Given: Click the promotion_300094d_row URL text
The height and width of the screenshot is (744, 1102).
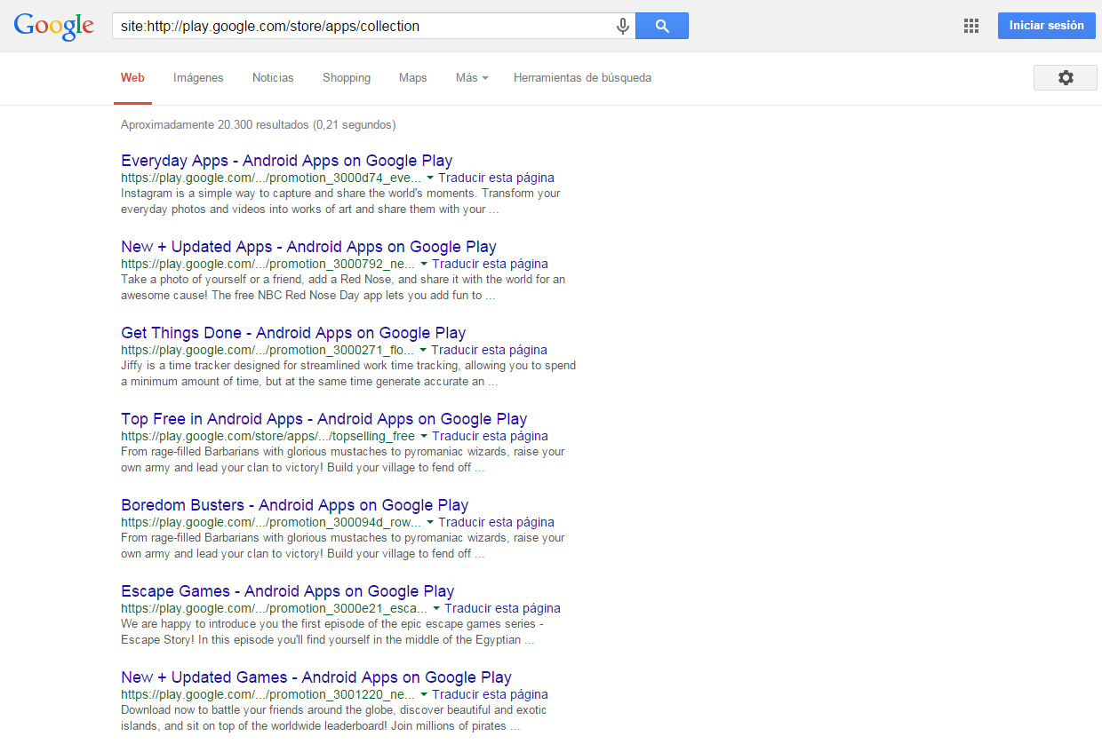Looking at the screenshot, I should 271,522.
